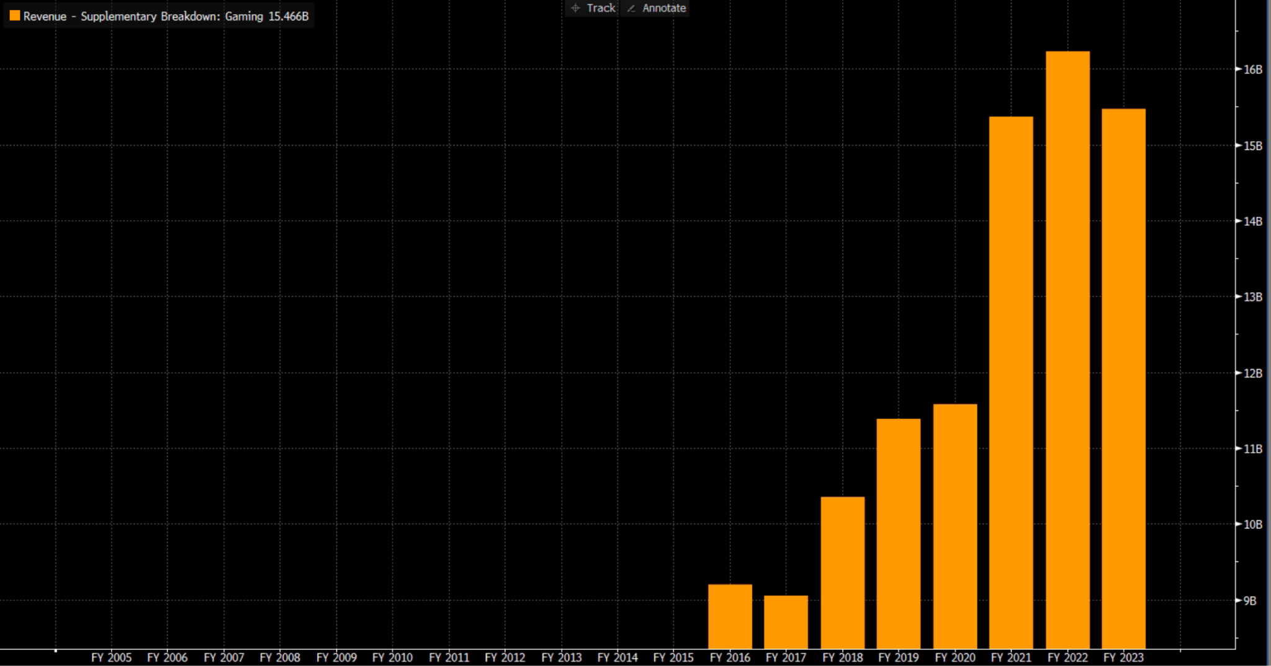Select the FY 2019 bar
This screenshot has height=666, width=1271.
click(x=899, y=533)
